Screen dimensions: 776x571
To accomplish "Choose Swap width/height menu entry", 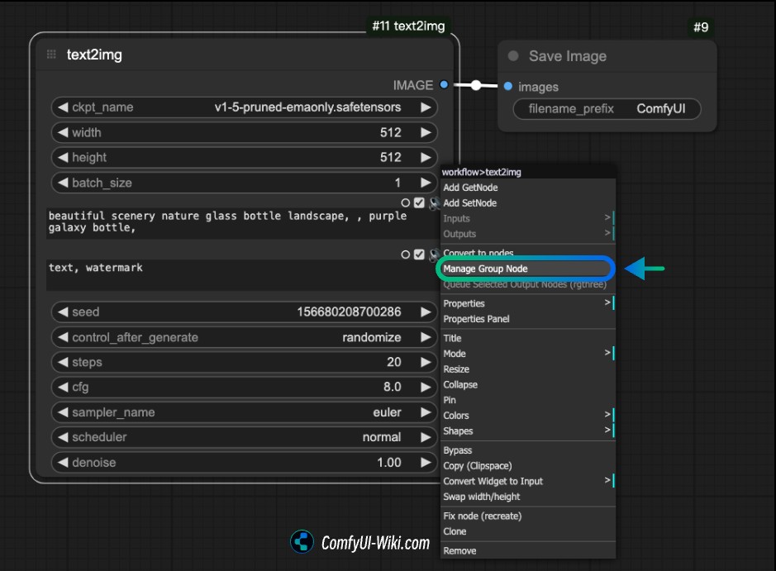I will pyautogui.click(x=528, y=497).
